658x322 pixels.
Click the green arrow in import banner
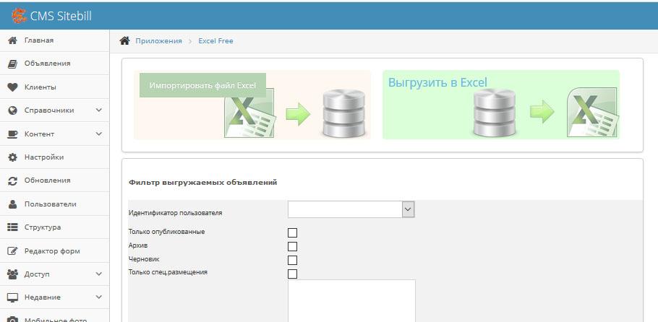[298, 113]
